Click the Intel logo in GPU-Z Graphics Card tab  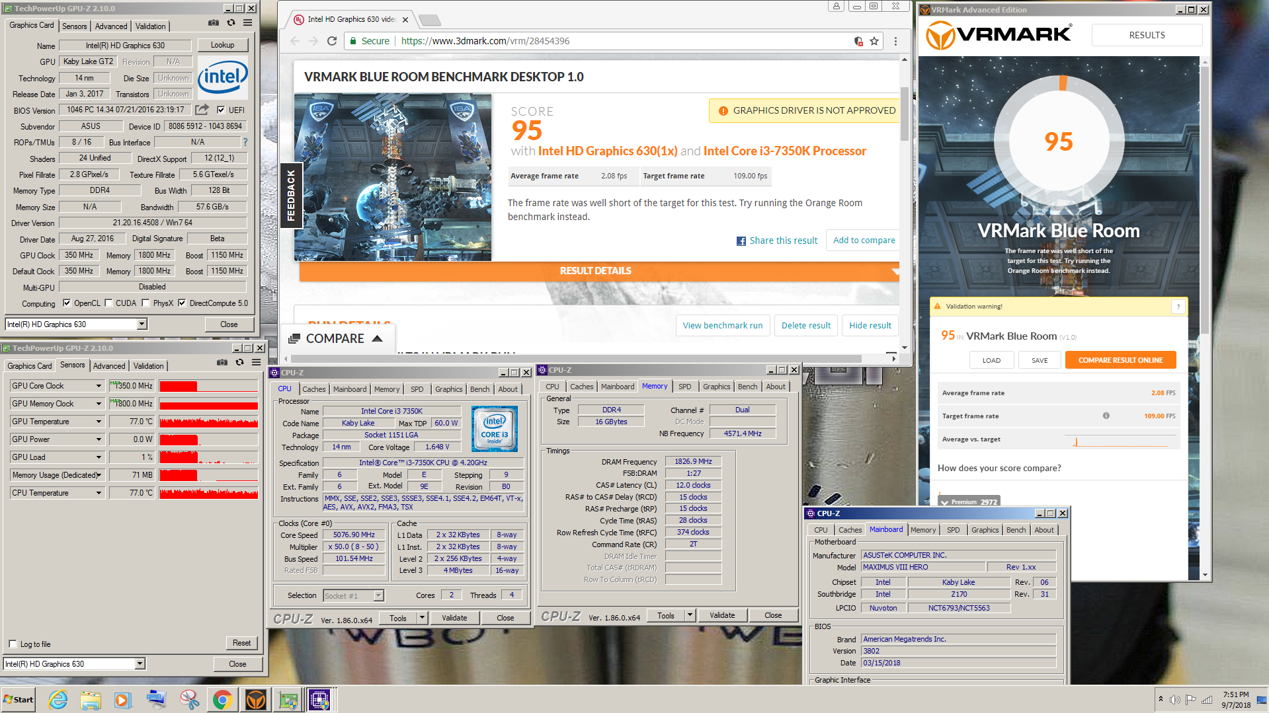pos(222,78)
